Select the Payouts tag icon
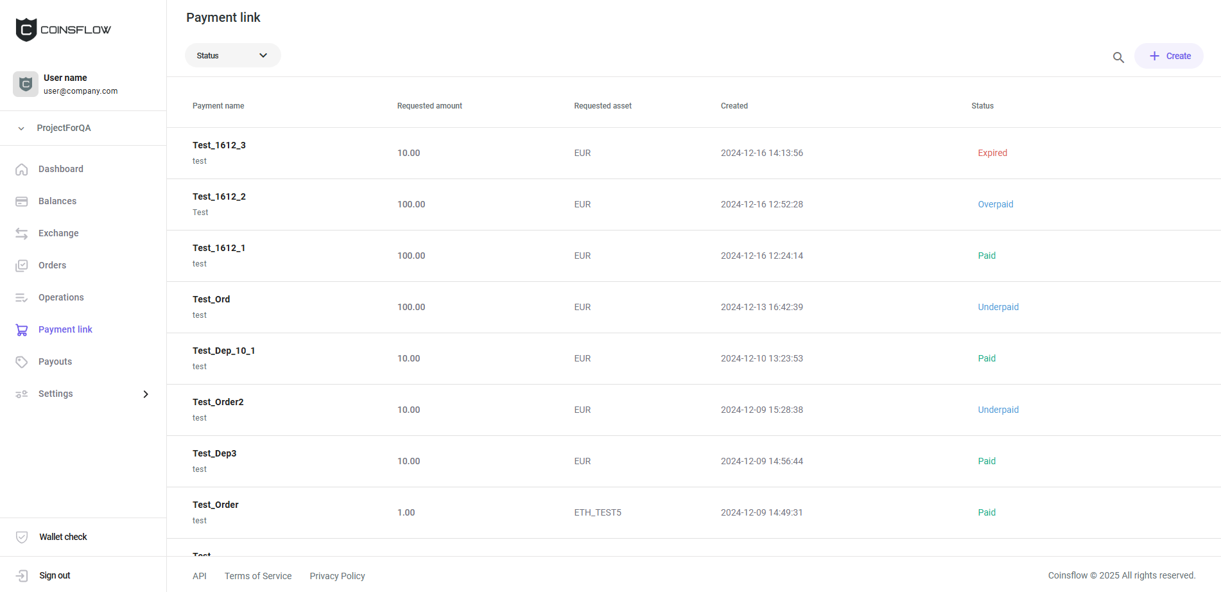 click(x=22, y=361)
